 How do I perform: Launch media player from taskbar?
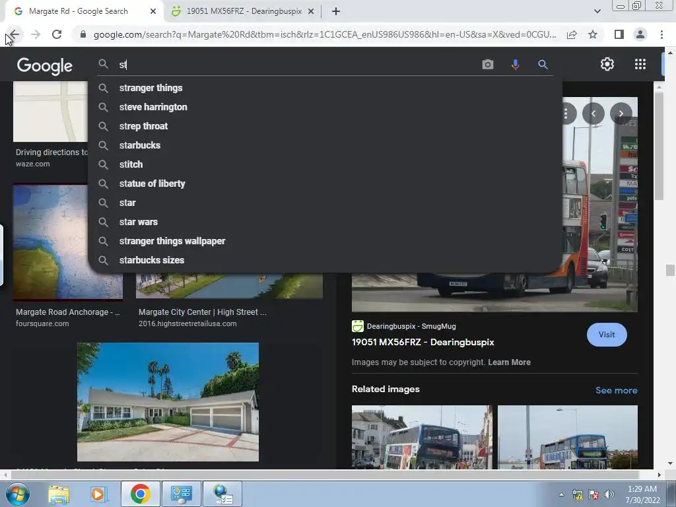(x=98, y=494)
